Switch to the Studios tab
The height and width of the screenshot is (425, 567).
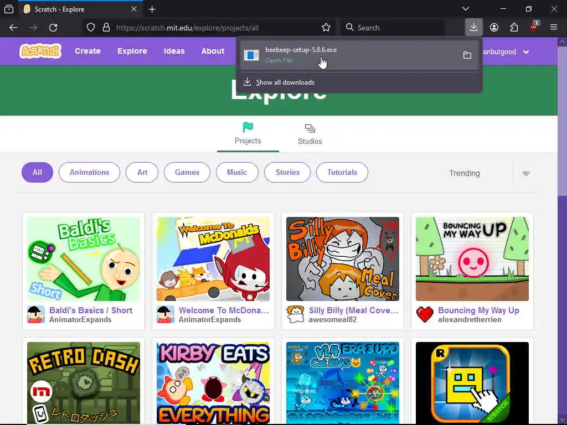[x=310, y=134]
